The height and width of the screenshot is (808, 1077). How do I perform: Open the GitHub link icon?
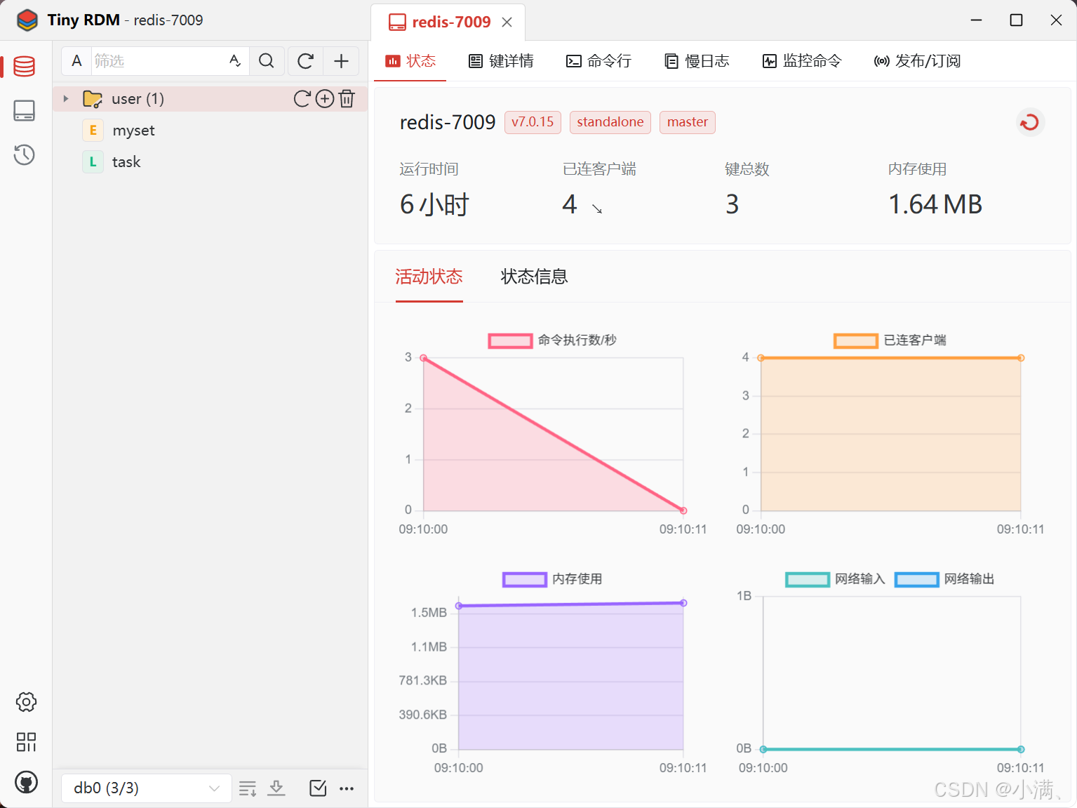point(26,782)
